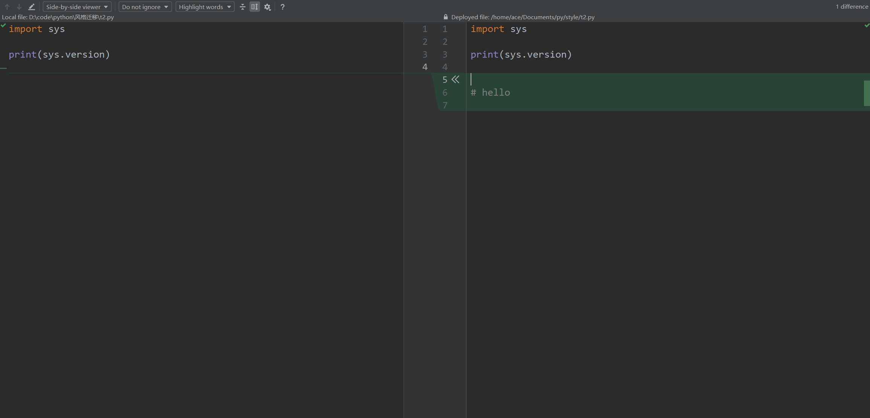870x418 pixels.
Task: Click 'import sys' in local file pane
Action: coord(37,29)
